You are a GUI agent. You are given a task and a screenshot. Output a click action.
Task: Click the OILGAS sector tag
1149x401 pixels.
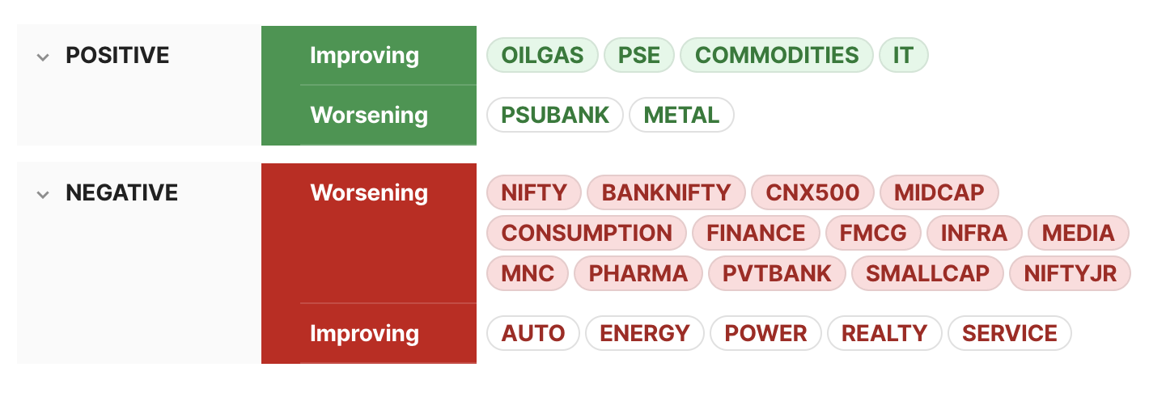click(x=542, y=55)
